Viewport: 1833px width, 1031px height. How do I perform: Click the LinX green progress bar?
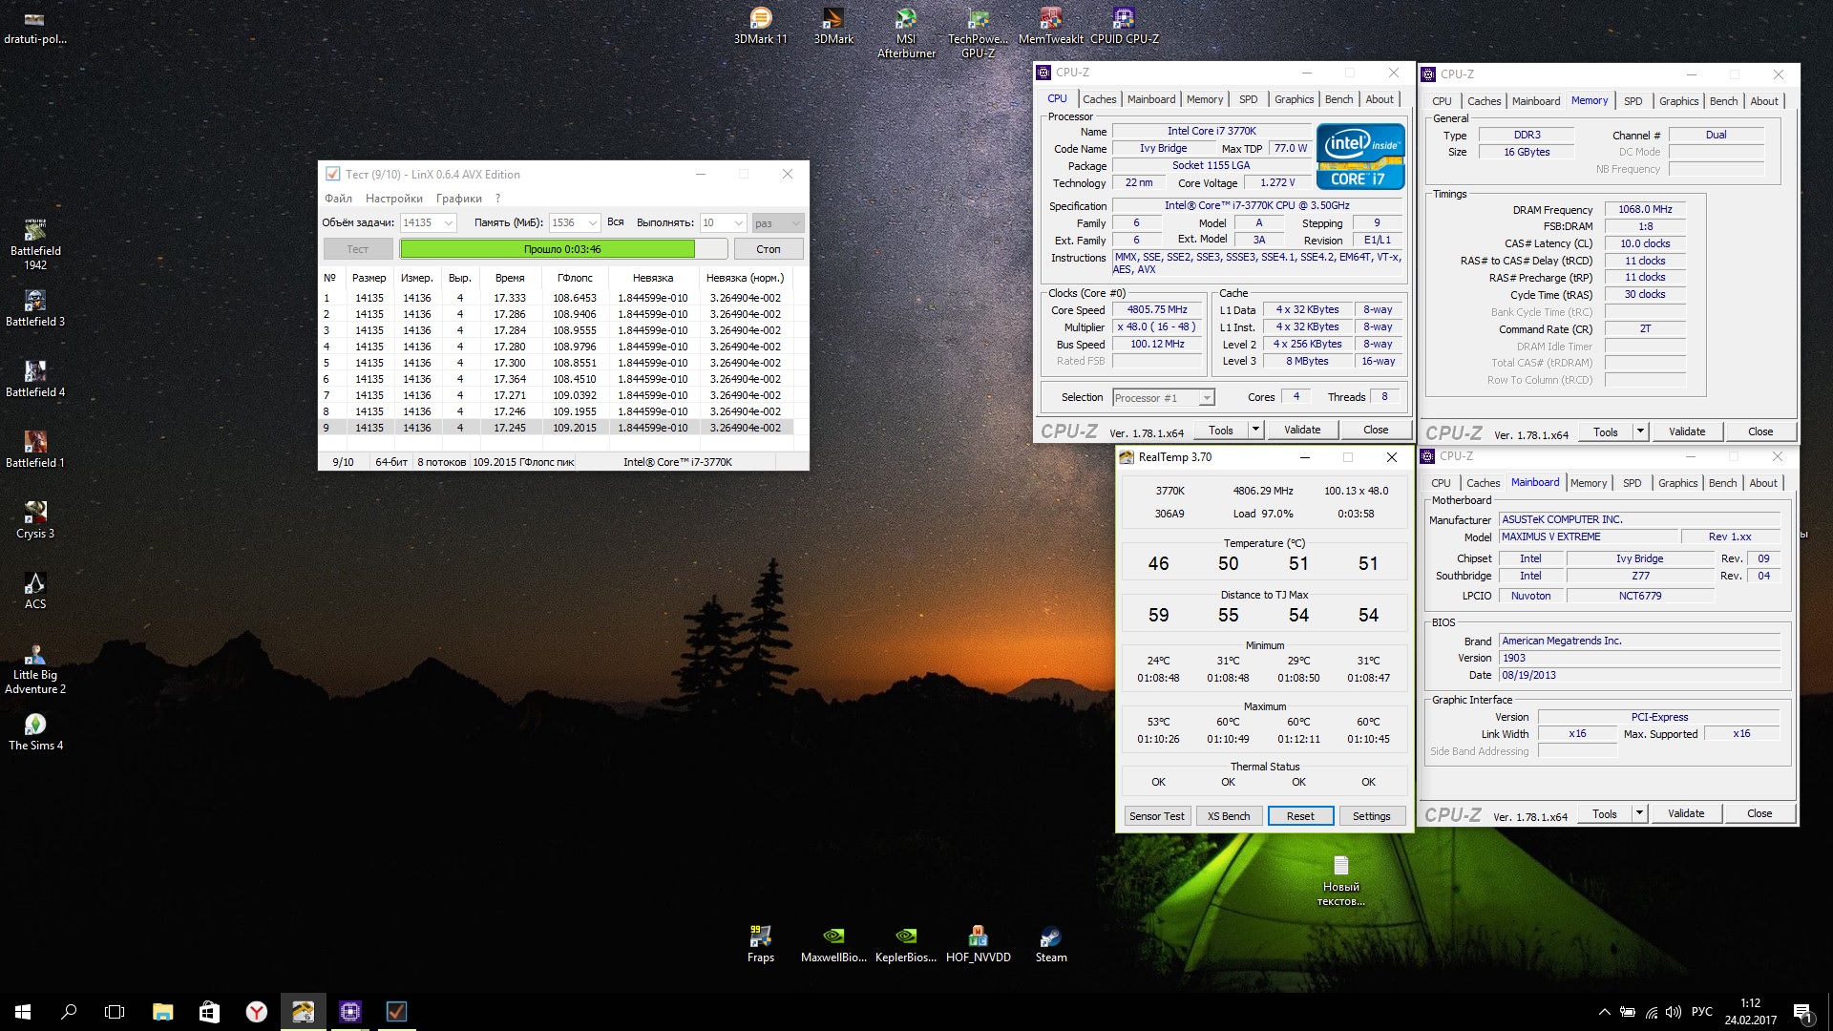pos(547,249)
